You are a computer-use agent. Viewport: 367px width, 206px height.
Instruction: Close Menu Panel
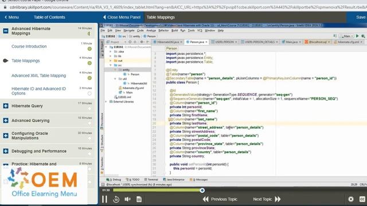click(122, 17)
